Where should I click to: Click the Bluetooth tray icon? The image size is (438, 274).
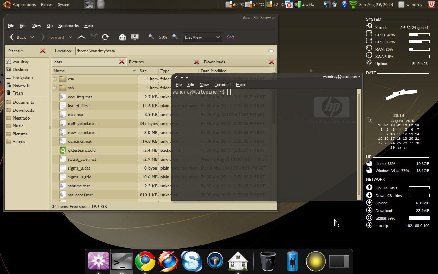344,4
